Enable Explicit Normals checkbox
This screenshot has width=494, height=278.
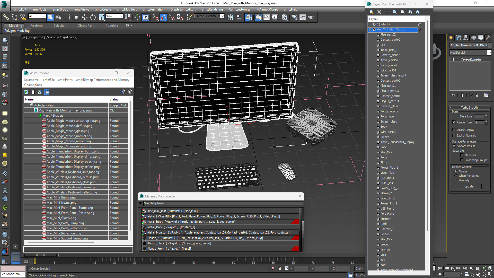pos(454,135)
